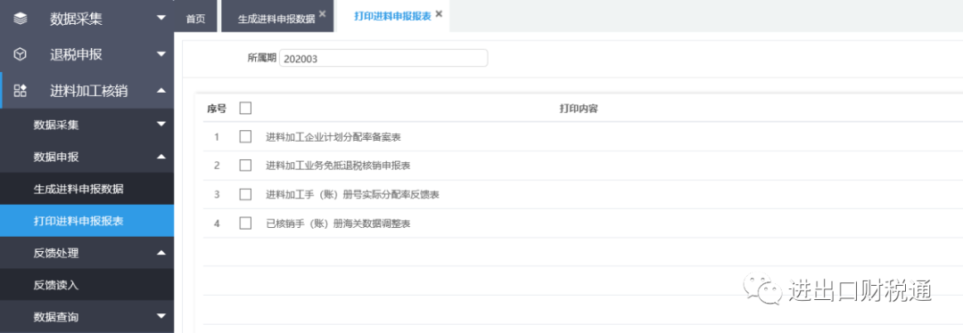Expand the top 数据采集 menu arrow

pos(161,19)
